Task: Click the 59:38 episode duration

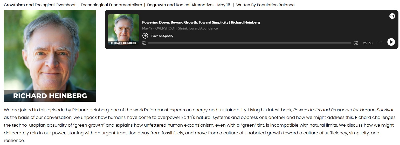Action: point(368,43)
